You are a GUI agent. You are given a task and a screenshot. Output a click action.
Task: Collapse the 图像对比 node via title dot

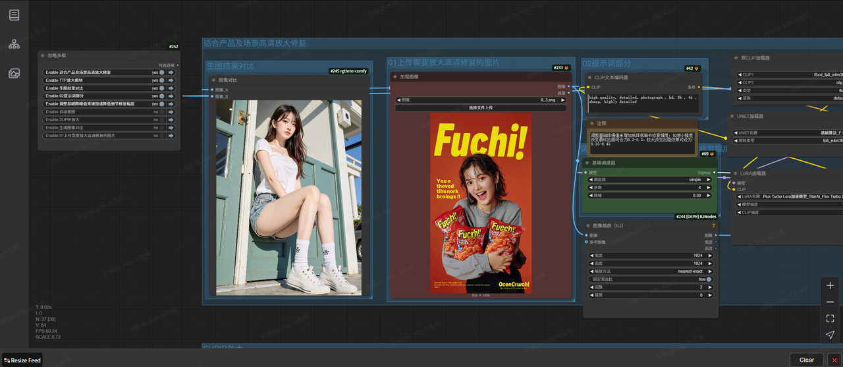(213, 80)
